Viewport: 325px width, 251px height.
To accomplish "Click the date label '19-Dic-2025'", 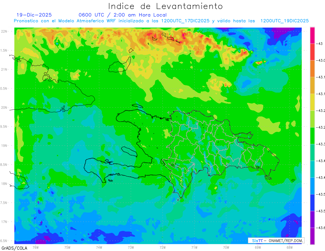I will pyautogui.click(x=34, y=15).
